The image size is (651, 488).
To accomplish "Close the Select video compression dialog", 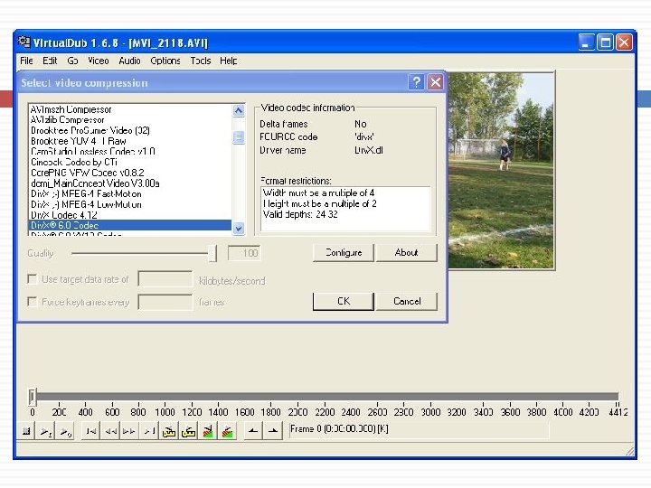I will tap(435, 82).
